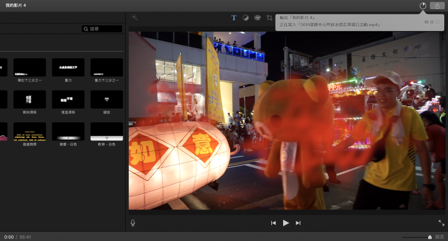Click the magnifier icon in search box
Image resolution: width=448 pixels, height=241 pixels.
click(86, 29)
